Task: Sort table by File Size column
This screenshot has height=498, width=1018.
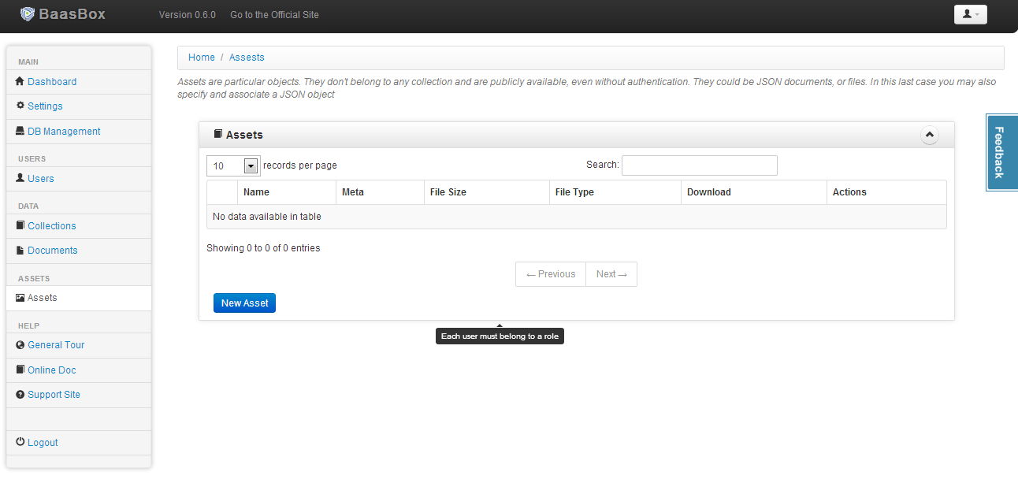Action: click(487, 192)
